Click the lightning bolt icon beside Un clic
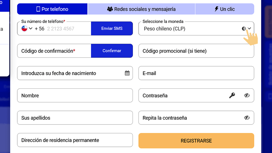Screen dimensions: 272x153 [216, 9]
